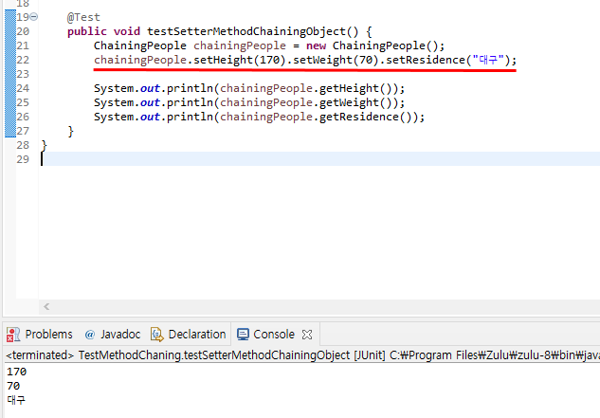Click the terminated launch description line
The width and height of the screenshot is (600, 418).
(302, 355)
